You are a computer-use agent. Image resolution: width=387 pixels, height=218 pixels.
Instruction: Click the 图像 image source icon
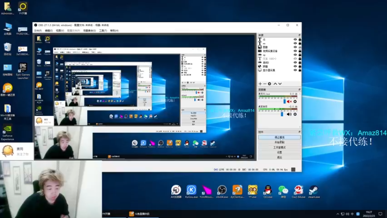(260, 47)
